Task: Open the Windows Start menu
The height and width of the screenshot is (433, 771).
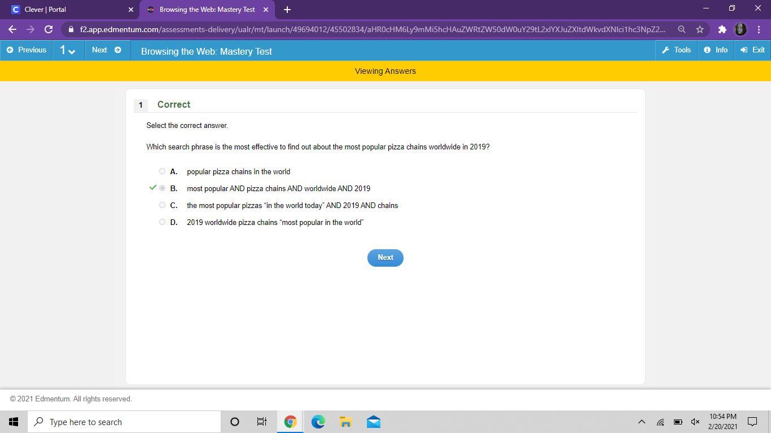Action: [x=14, y=422]
